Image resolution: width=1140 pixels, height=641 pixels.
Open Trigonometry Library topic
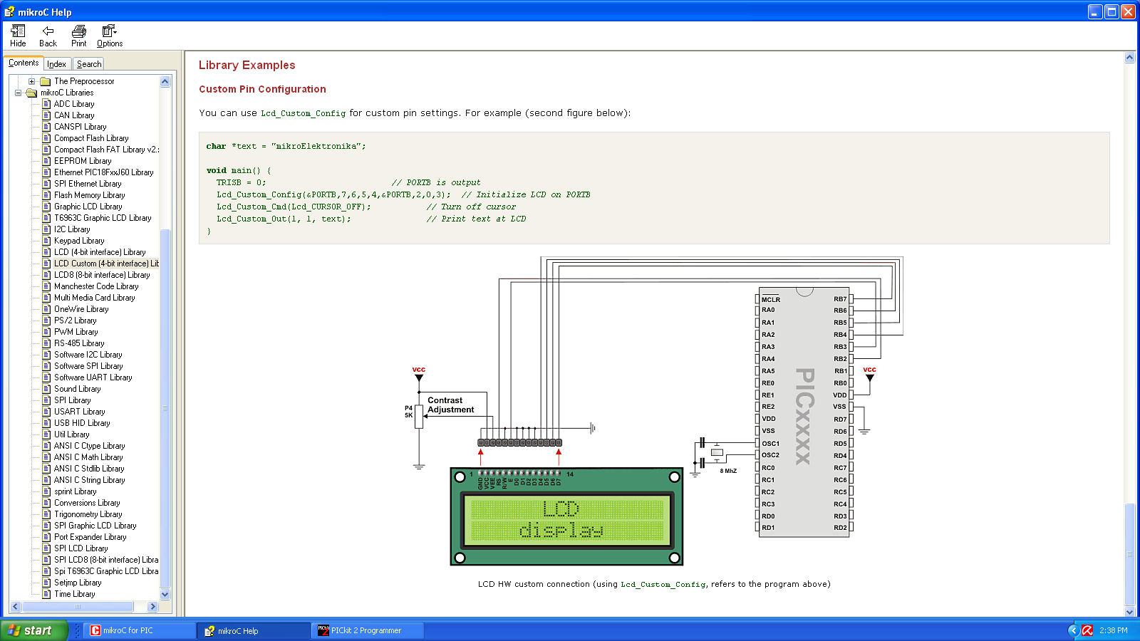click(x=88, y=514)
